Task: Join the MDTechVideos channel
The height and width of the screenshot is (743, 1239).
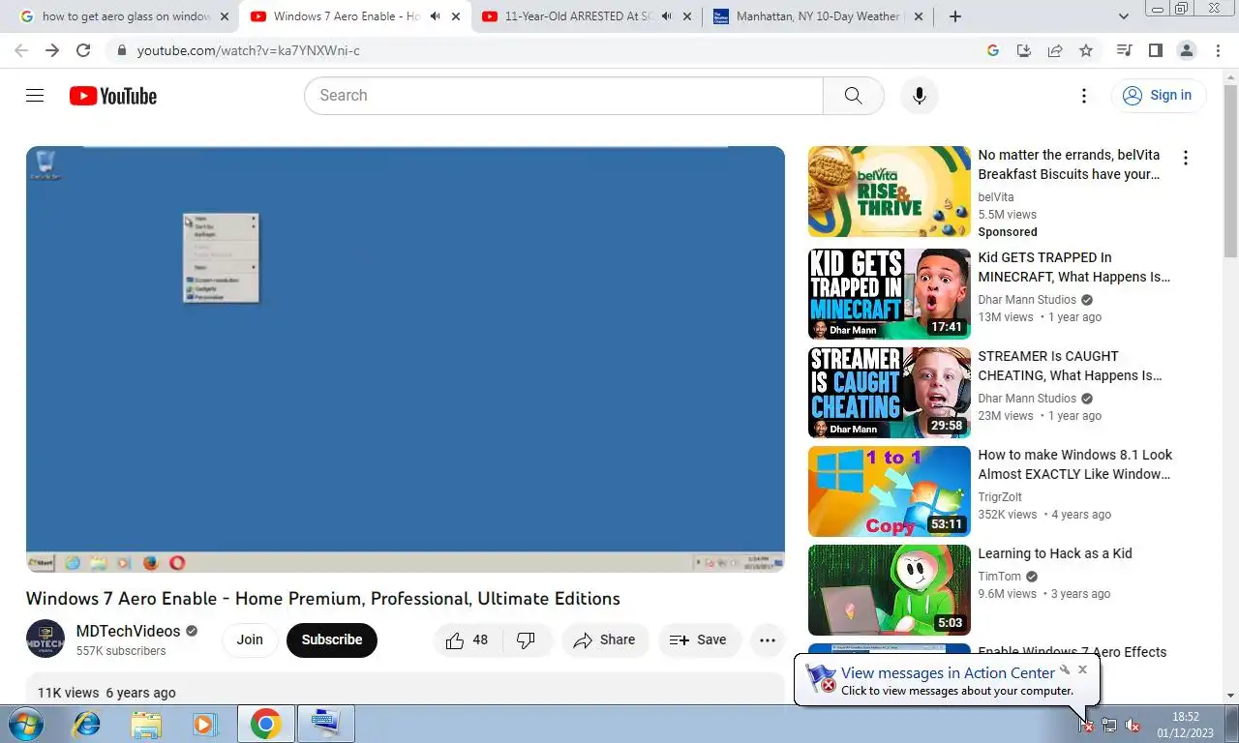Action: [250, 639]
